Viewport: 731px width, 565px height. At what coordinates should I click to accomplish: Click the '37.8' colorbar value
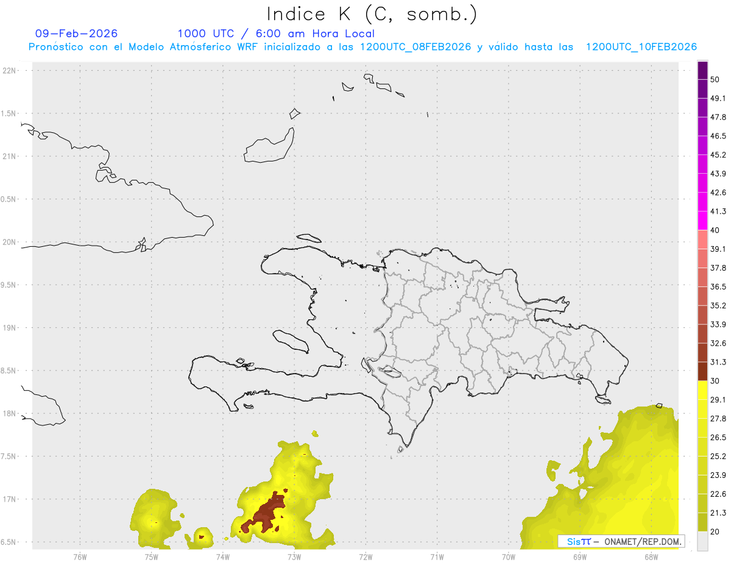pos(718,268)
